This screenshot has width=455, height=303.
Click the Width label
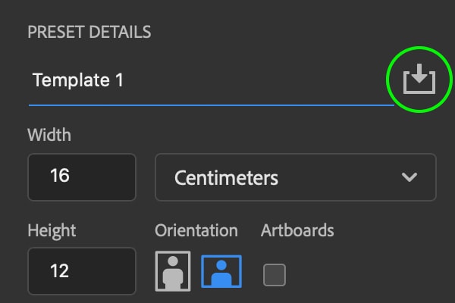[49, 135]
